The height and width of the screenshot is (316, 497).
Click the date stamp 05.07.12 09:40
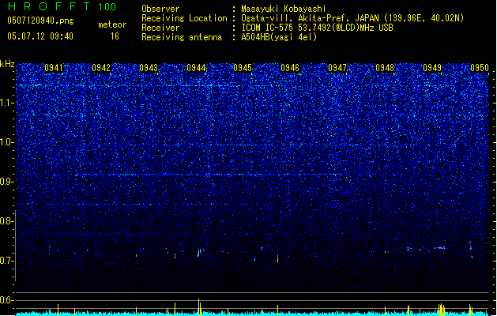pyautogui.click(x=40, y=36)
